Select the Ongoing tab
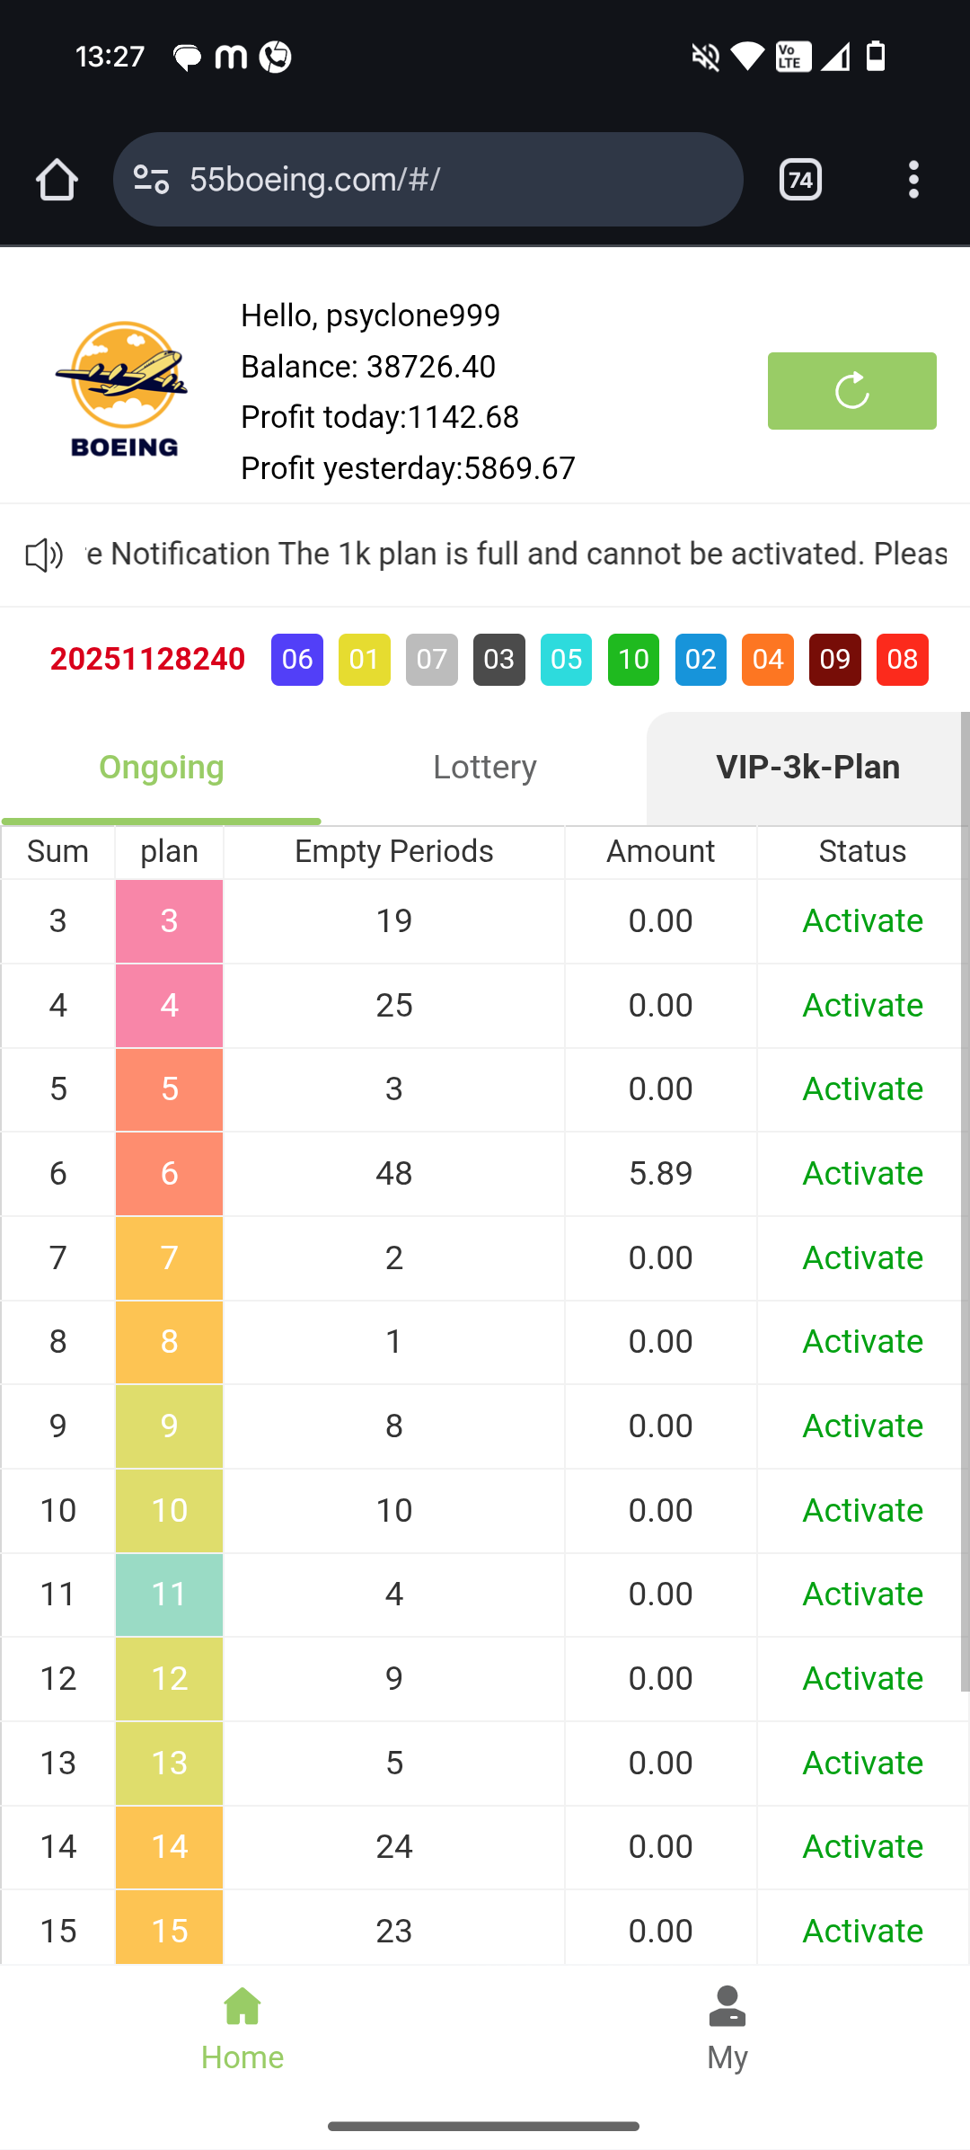The image size is (970, 2150). coord(162,768)
